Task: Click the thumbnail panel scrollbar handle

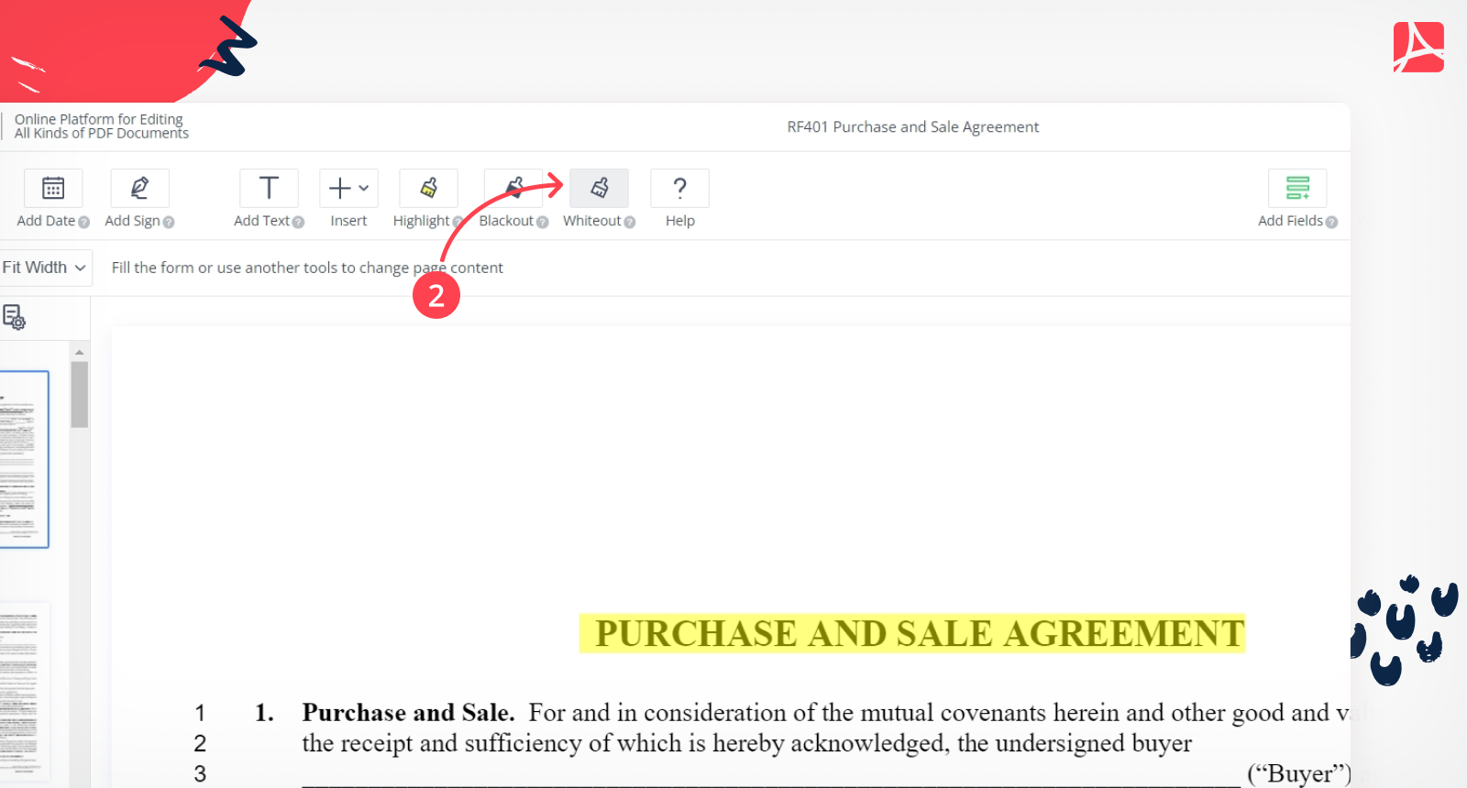Action: (x=80, y=394)
